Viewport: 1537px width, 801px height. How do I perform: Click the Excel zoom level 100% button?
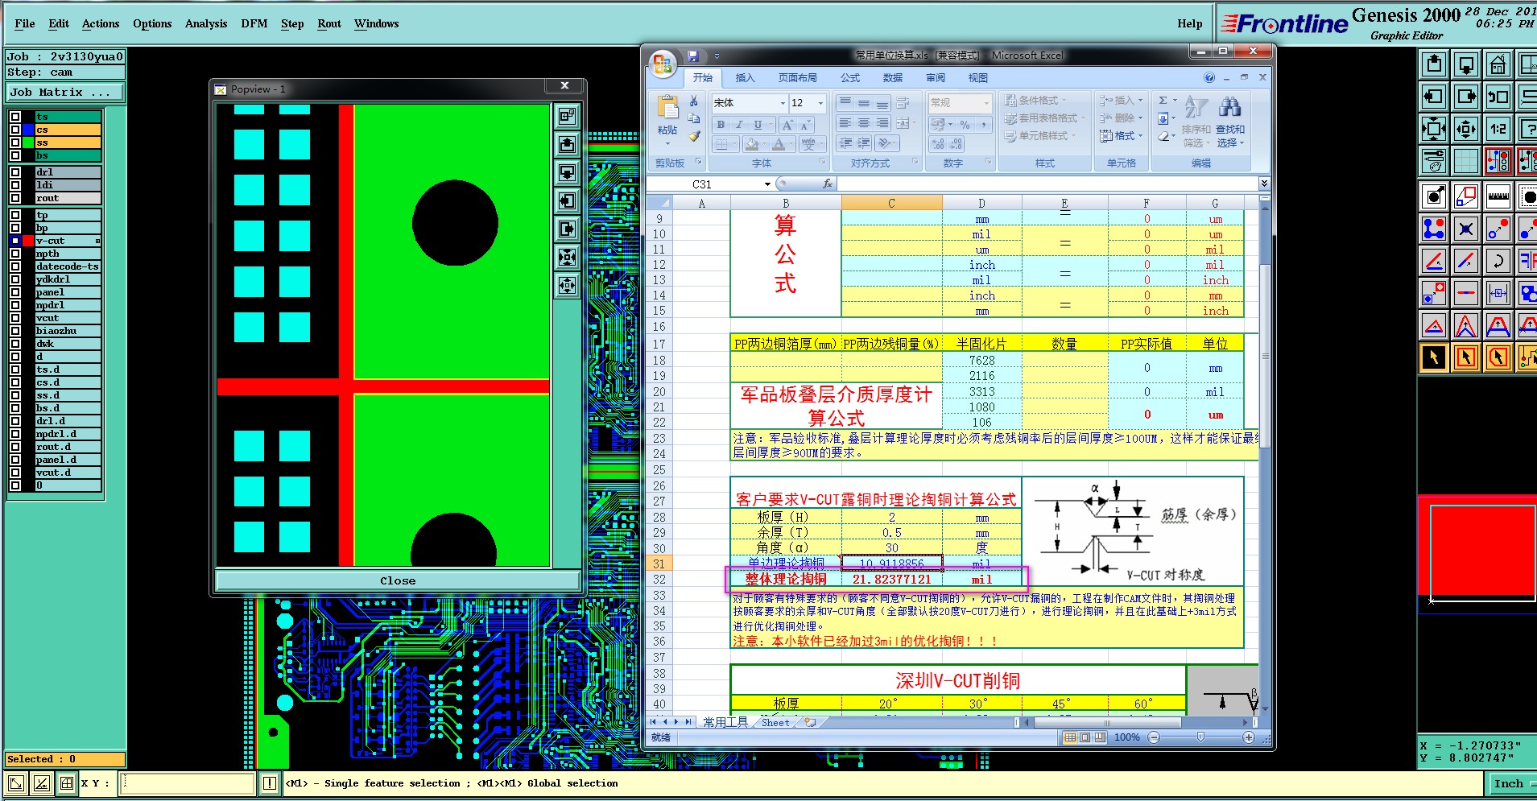pos(1127,737)
